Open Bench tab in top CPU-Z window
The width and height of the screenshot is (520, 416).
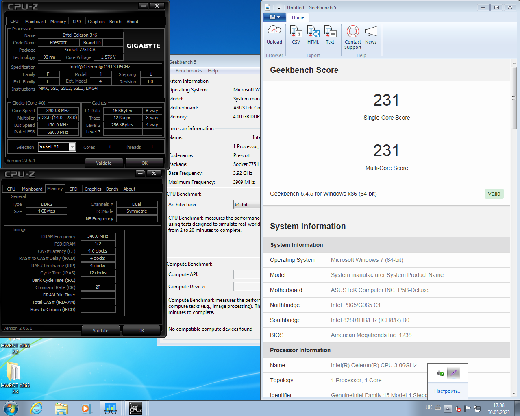click(x=115, y=22)
